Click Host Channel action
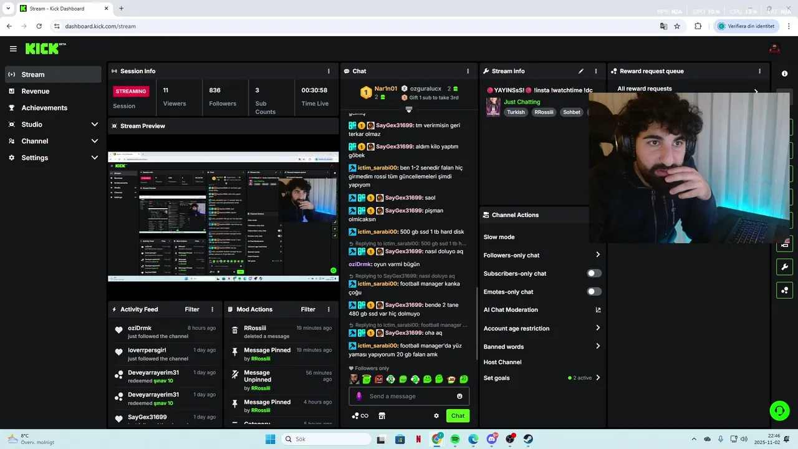 [502, 362]
